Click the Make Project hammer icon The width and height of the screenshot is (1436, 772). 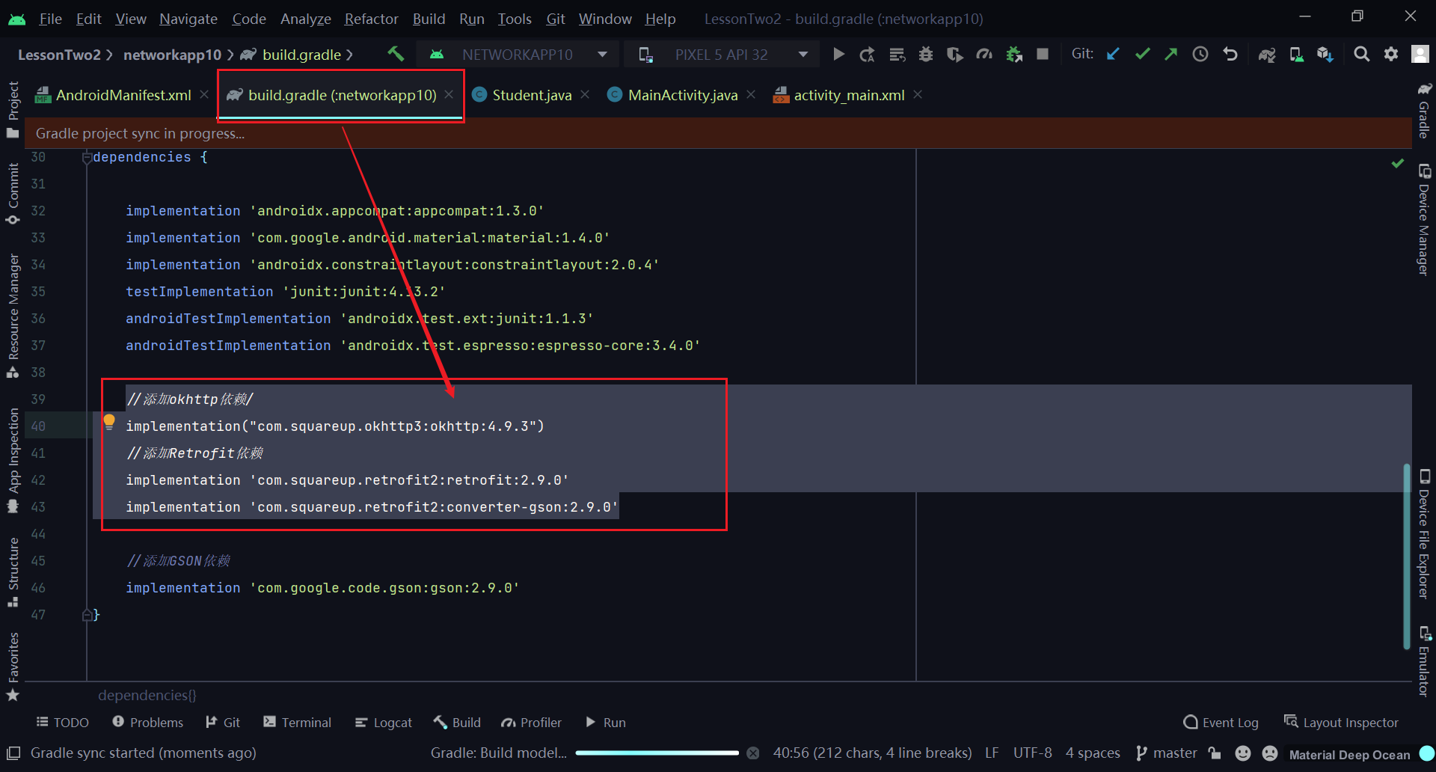[x=396, y=54]
